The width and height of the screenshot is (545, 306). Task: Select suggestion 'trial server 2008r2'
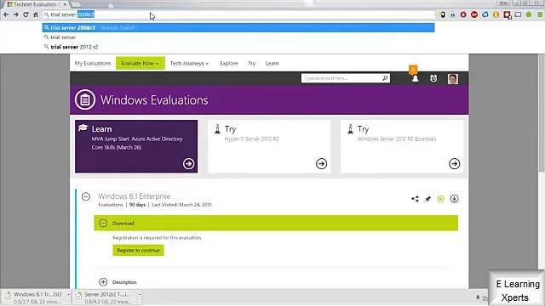click(x=238, y=28)
